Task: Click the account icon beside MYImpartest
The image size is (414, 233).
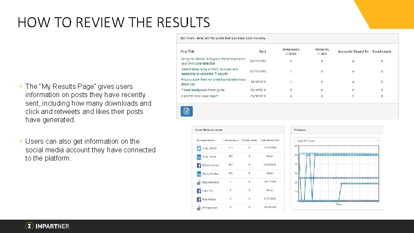Action: point(199,208)
